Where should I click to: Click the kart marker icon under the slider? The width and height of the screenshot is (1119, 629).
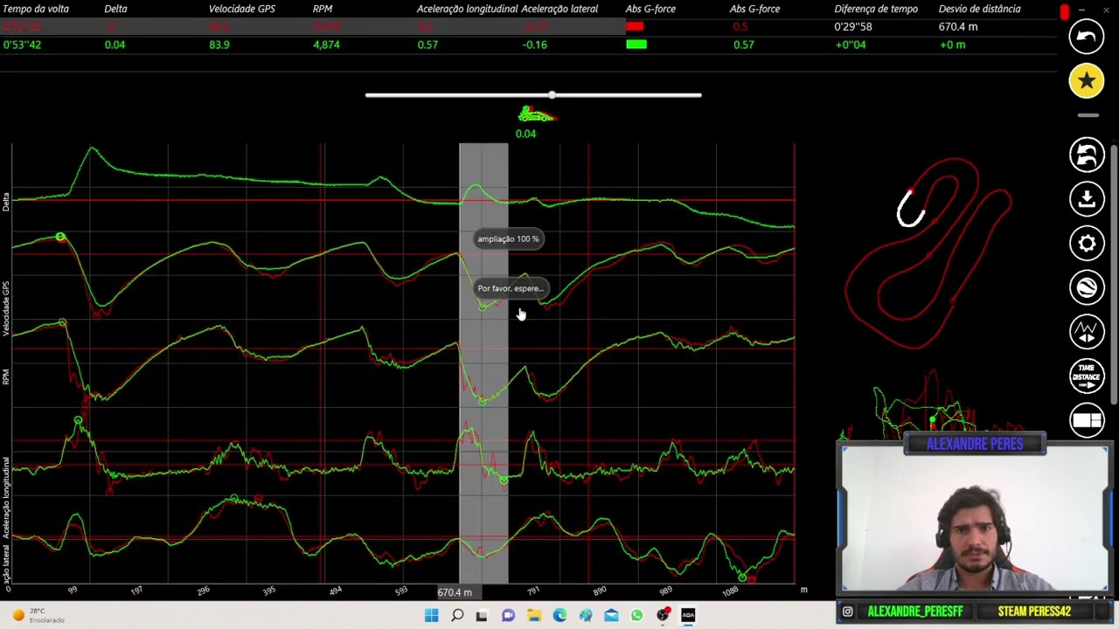point(536,114)
